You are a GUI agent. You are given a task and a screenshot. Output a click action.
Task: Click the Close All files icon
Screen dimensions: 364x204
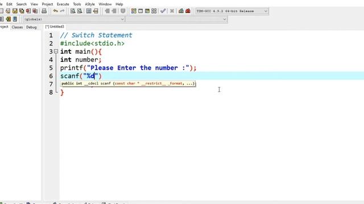click(35, 11)
